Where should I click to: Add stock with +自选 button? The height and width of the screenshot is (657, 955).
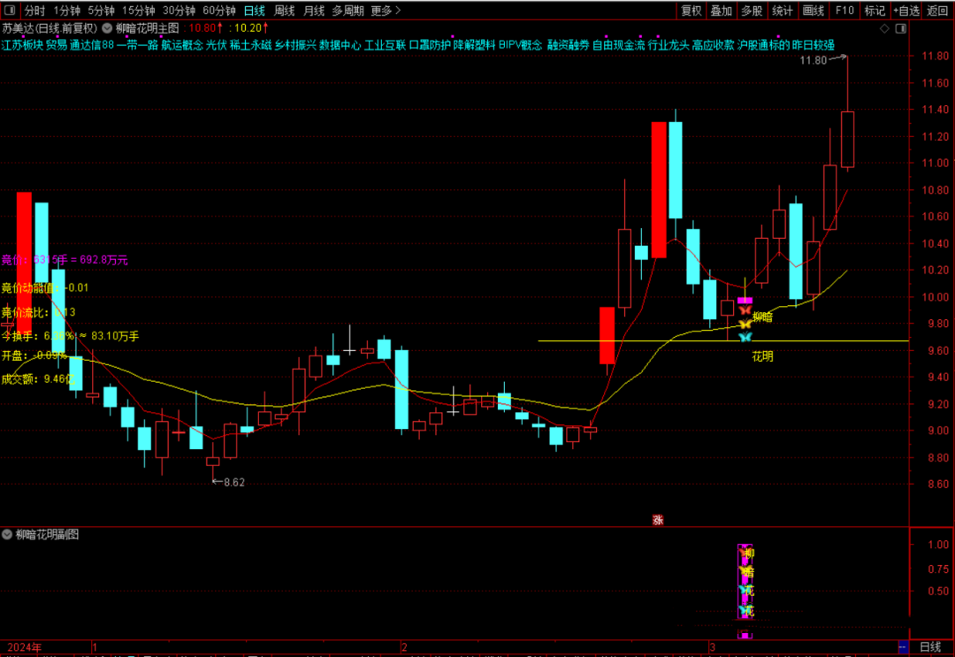pos(906,11)
